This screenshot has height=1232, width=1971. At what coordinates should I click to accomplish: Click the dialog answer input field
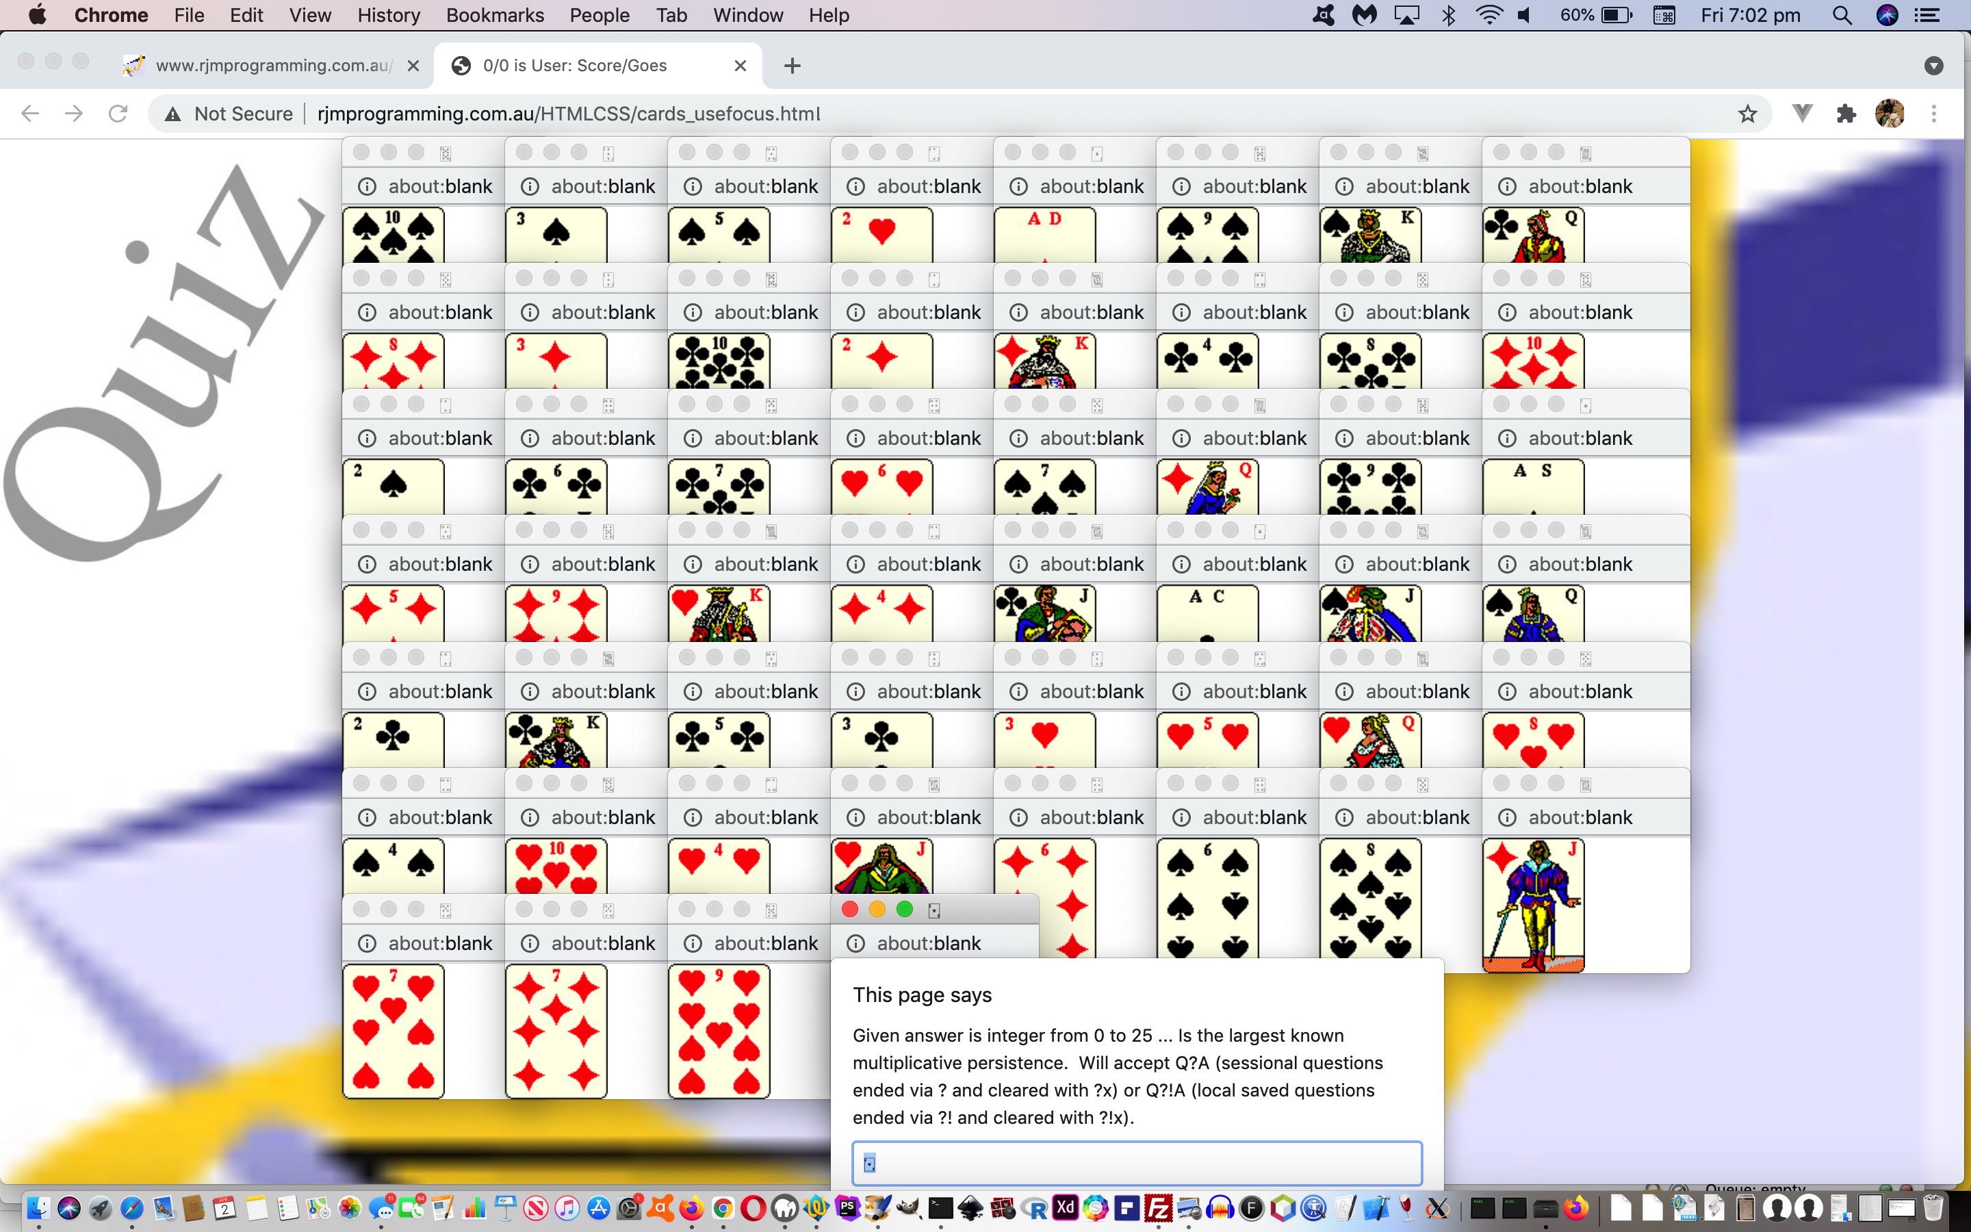coord(1136,1163)
